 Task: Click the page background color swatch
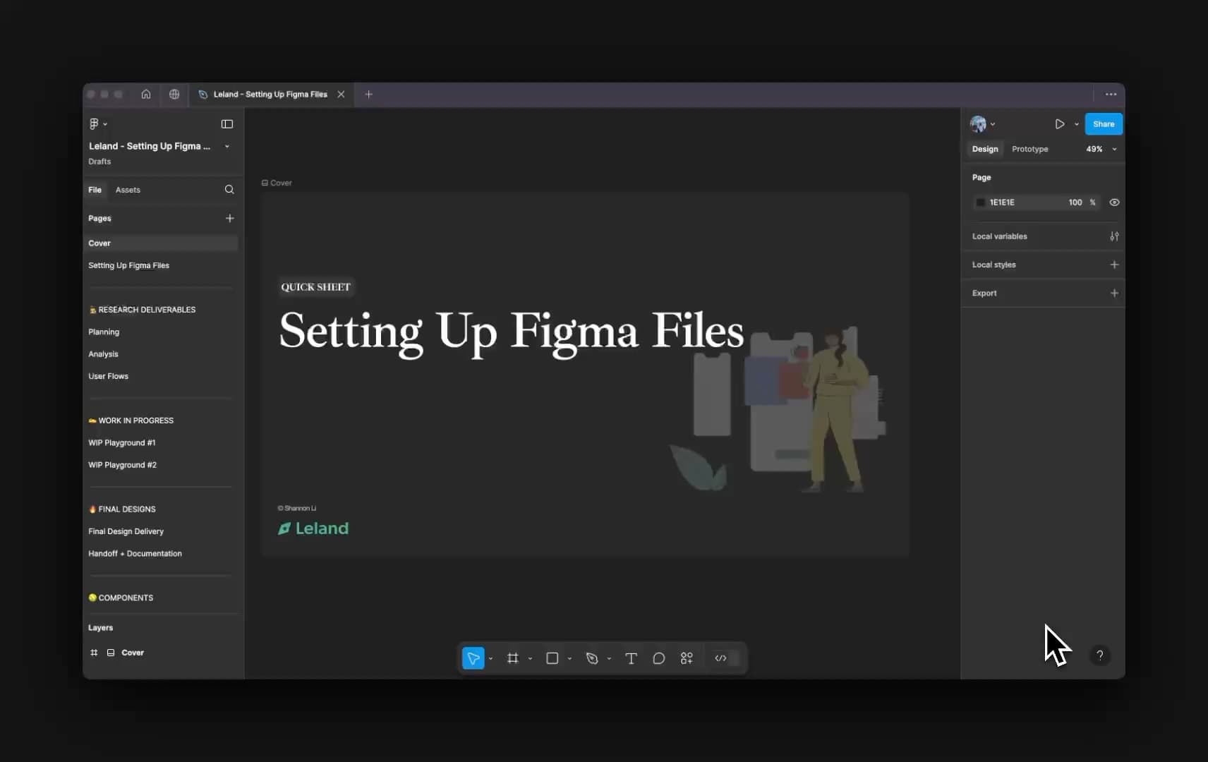coord(980,202)
